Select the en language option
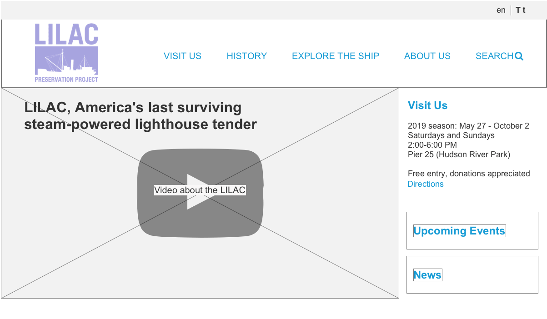The image size is (547, 319). tap(501, 10)
